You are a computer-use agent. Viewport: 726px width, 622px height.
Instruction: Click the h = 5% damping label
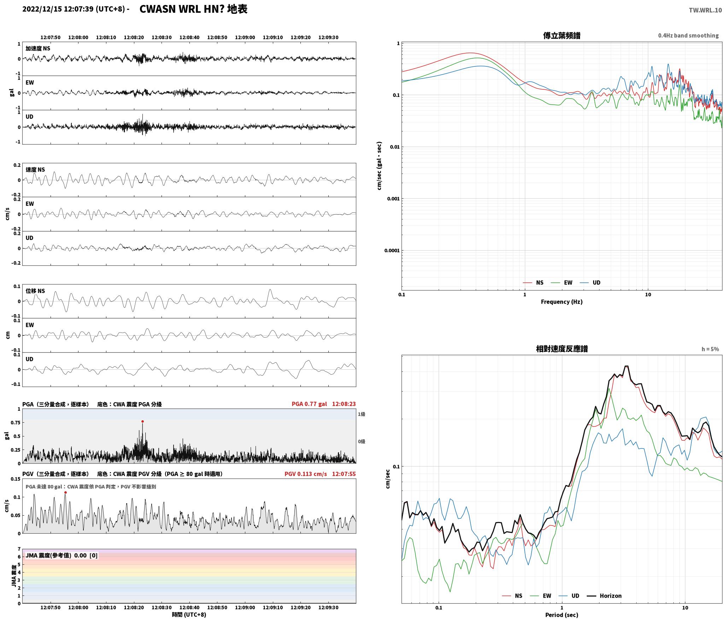coord(710,349)
